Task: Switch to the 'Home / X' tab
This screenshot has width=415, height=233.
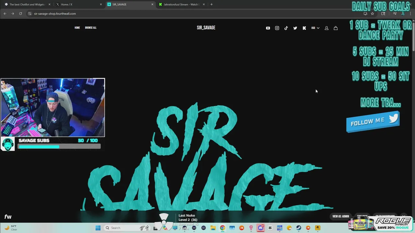Action: (x=79, y=5)
